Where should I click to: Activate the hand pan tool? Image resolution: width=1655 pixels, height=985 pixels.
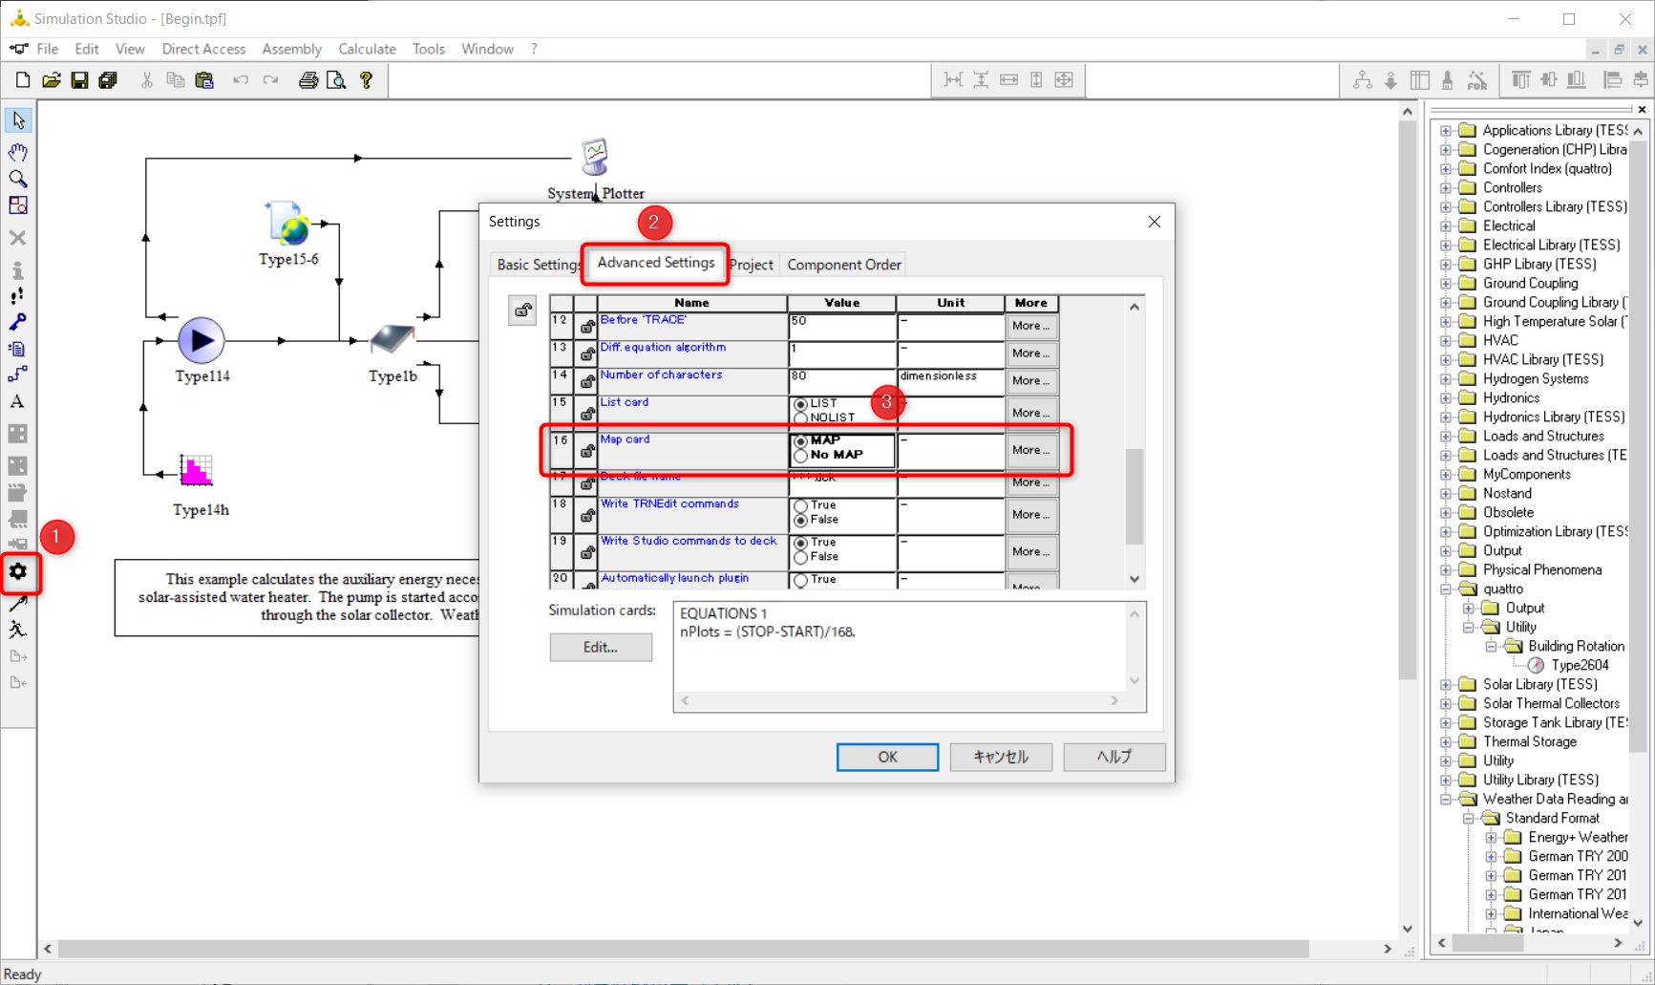(17, 152)
